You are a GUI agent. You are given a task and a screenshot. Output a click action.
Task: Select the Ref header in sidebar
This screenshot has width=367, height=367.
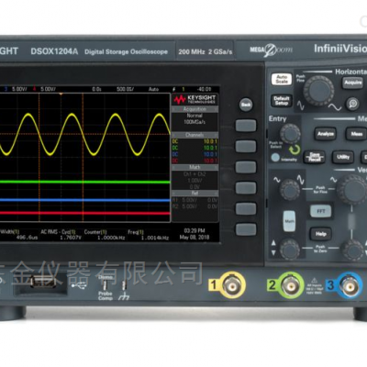tap(195, 194)
